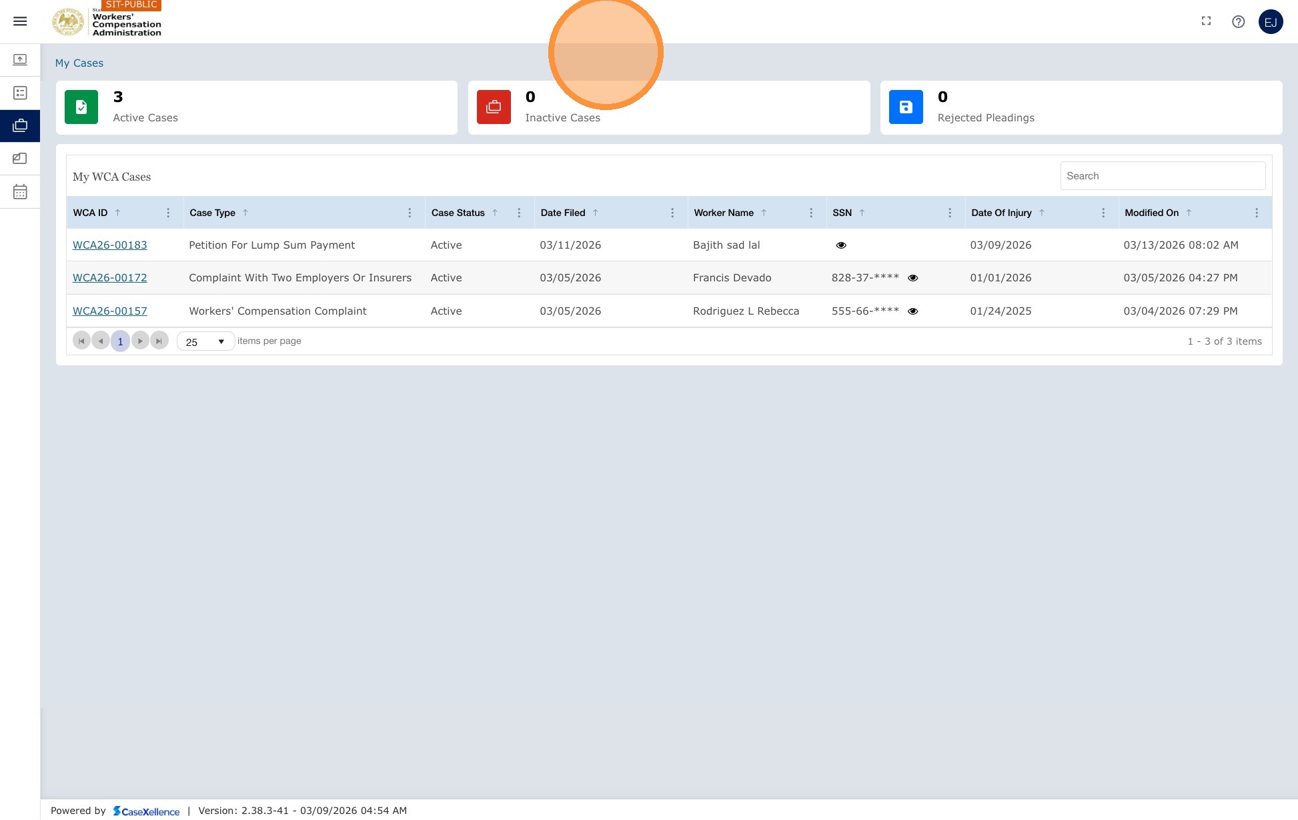
Task: Open SSN column options menu
Action: point(950,213)
